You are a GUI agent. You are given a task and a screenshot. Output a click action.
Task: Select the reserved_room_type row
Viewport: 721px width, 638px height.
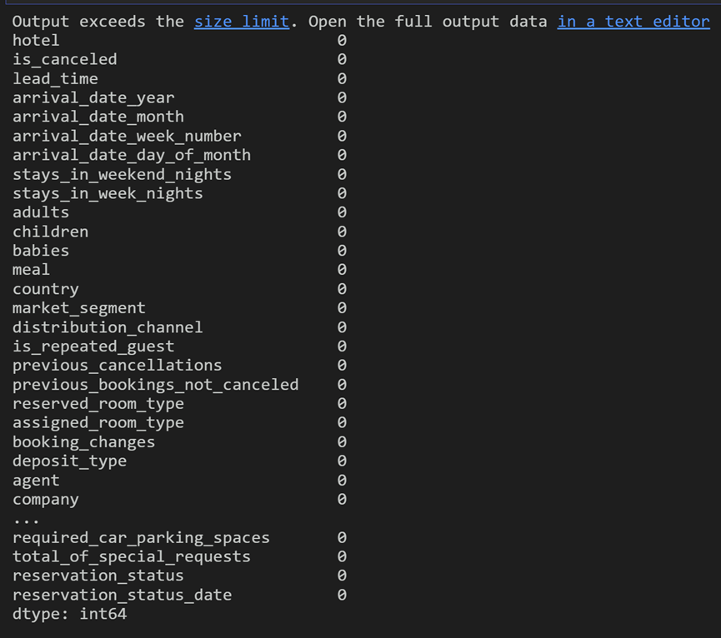[x=179, y=404]
